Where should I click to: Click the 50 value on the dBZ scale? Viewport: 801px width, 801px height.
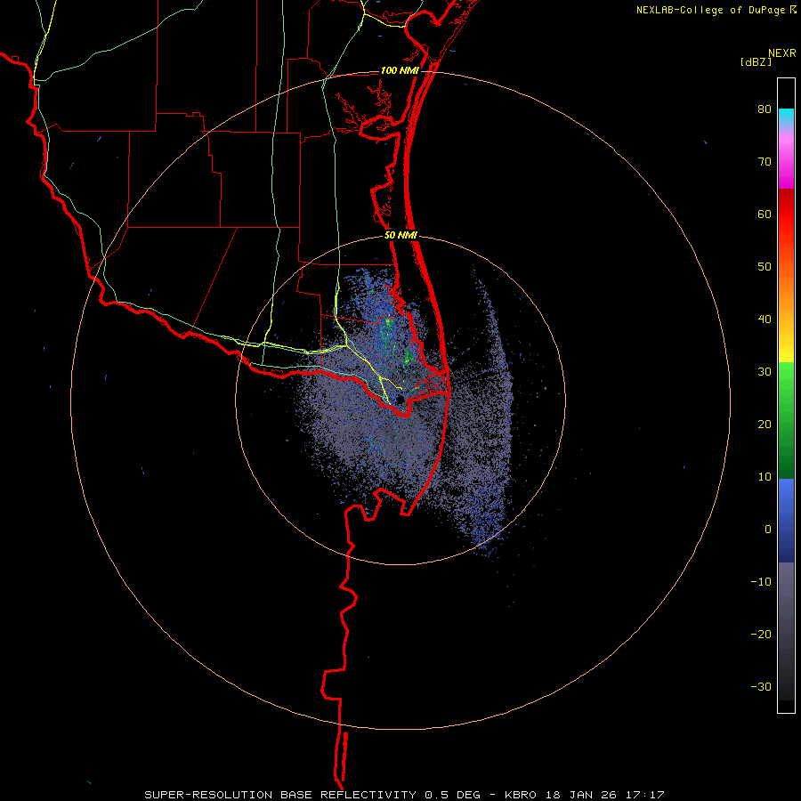[765, 267]
